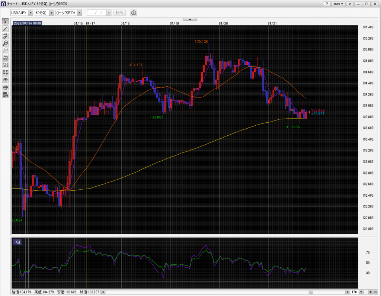Screen dimensions: 381x296
Task: Open technical indicator chart settings
Action: (5, 58)
